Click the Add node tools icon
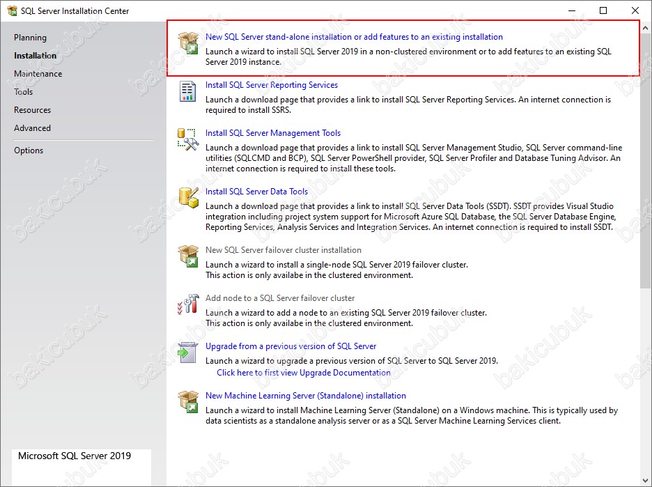Screen dimensions: 652x487 pos(188,304)
